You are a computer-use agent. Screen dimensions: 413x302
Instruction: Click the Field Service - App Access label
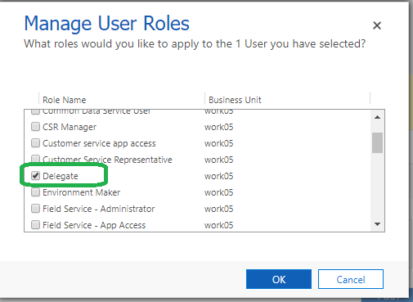[x=94, y=225]
